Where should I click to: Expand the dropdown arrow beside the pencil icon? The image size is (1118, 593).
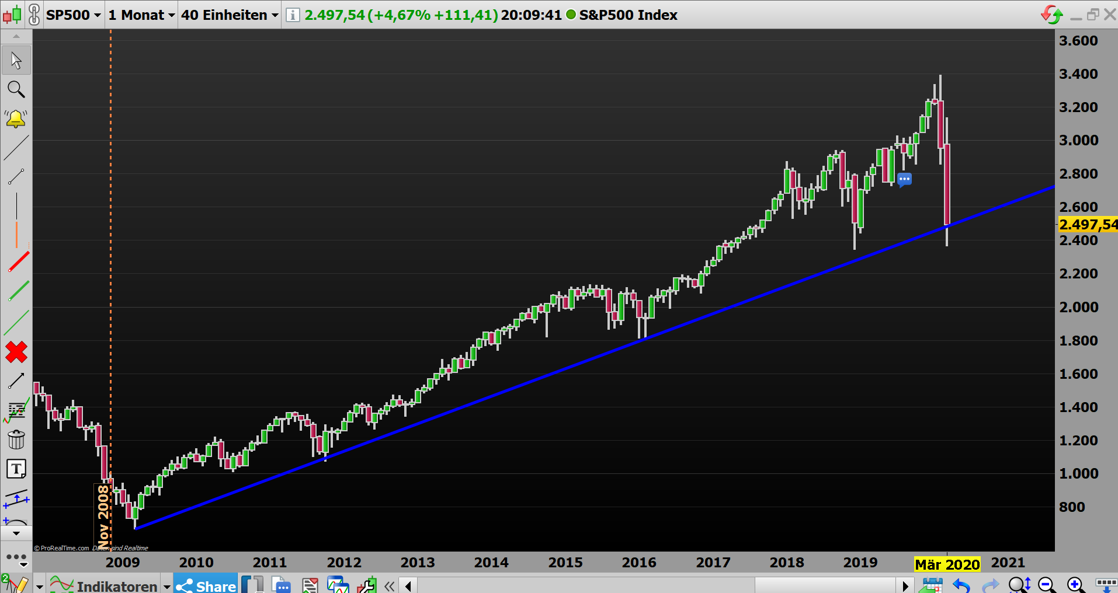[x=39, y=585]
